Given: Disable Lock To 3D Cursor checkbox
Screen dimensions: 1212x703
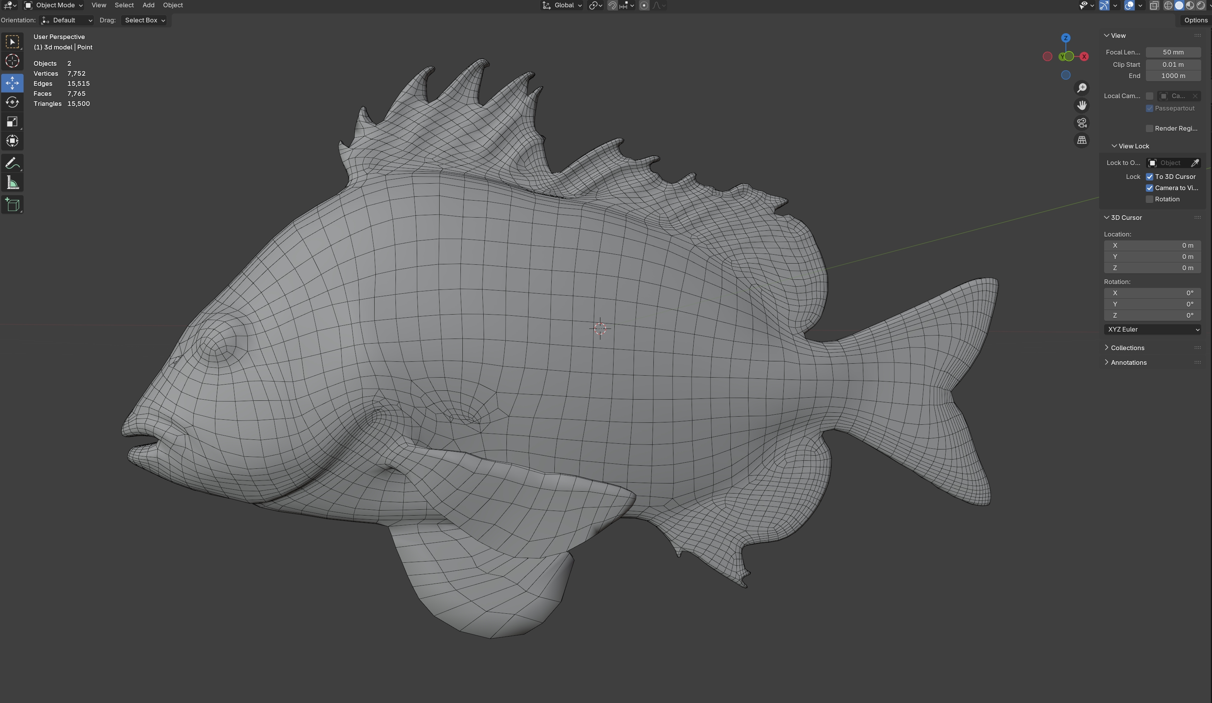Looking at the screenshot, I should tap(1149, 177).
